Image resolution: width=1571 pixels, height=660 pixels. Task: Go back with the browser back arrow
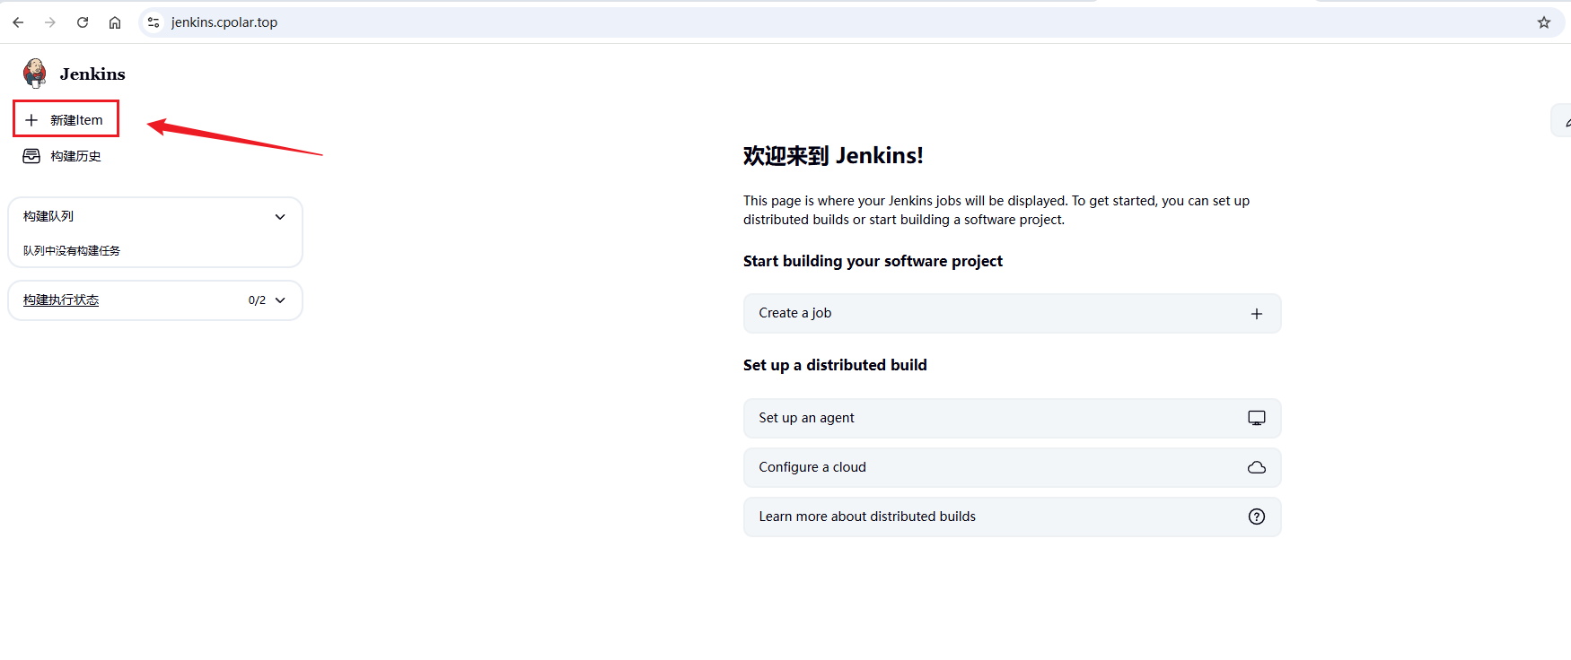18,22
